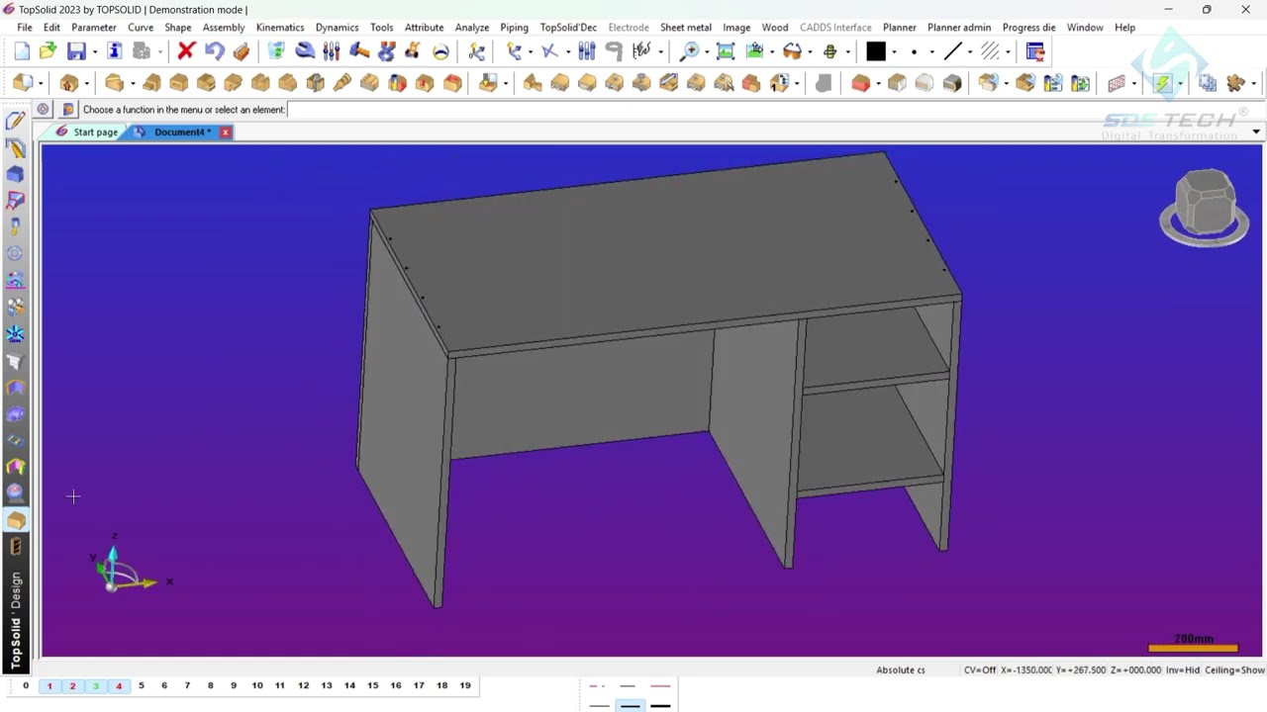Click the blue starburst icon in left sidebar
1267x712 pixels.
click(x=15, y=334)
